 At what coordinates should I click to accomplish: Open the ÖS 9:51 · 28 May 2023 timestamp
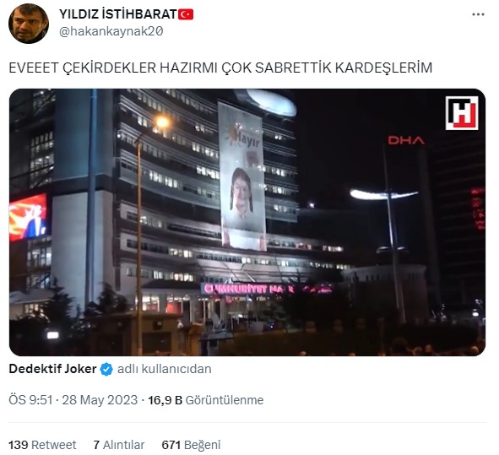73,400
